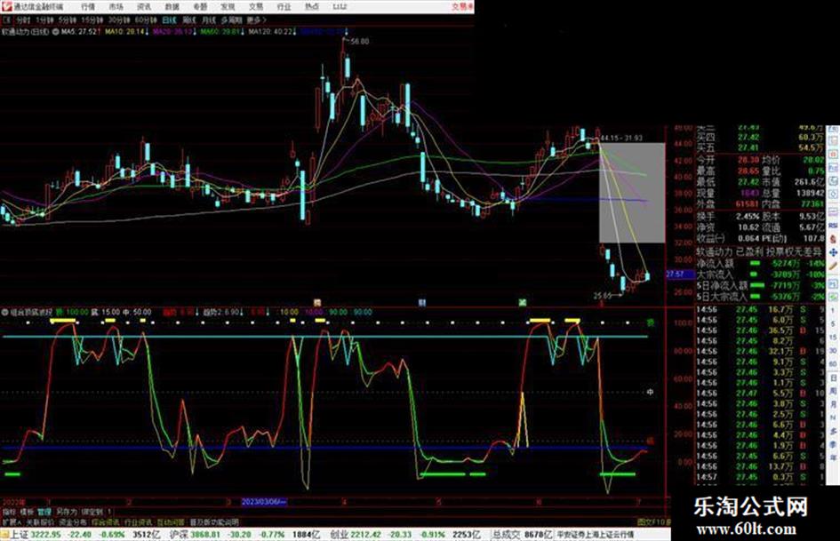Screen dimensions: 840x541
Task: Open the 关联报价 tab
Action: [40, 522]
